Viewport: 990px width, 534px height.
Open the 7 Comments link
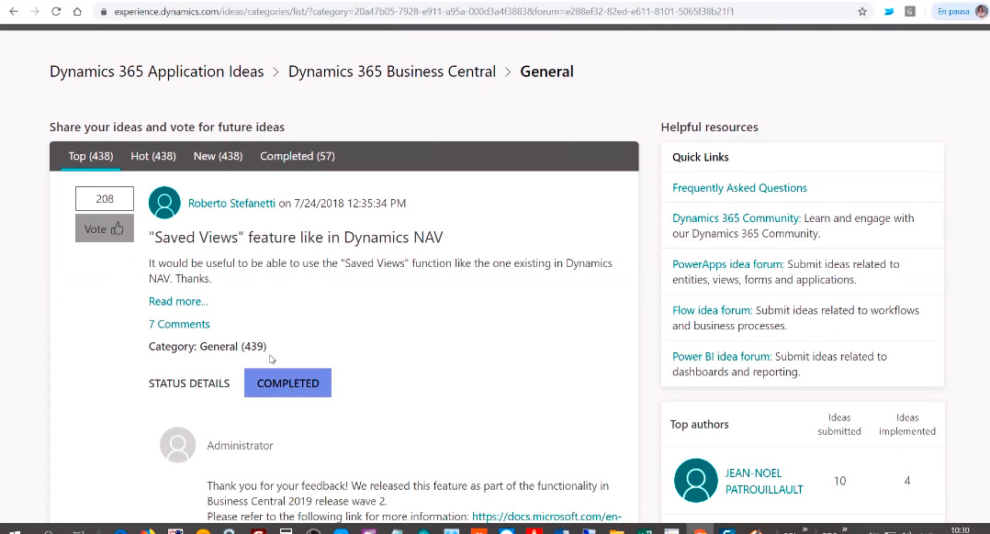(x=179, y=324)
